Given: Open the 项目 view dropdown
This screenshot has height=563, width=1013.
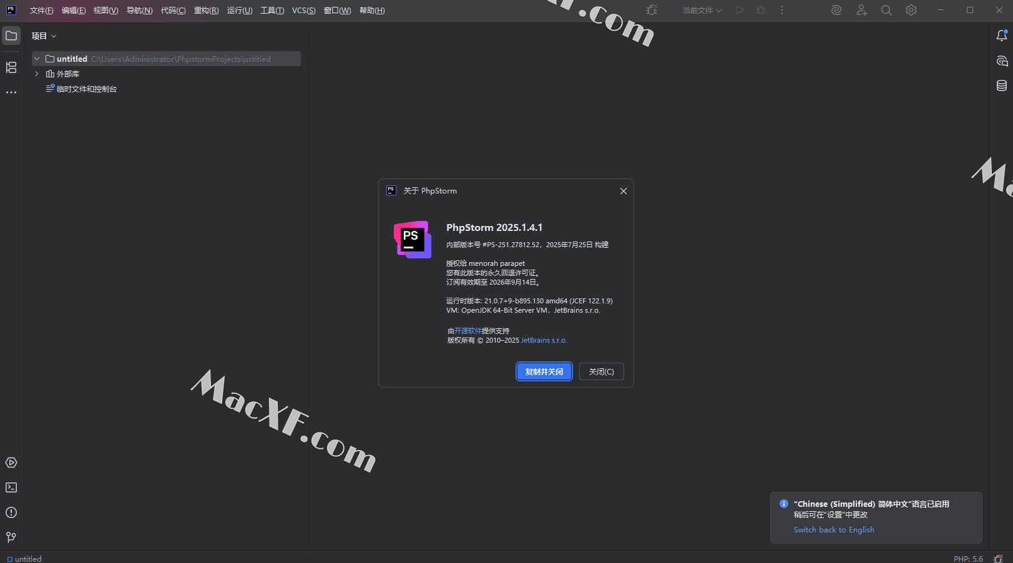Looking at the screenshot, I should coord(44,36).
